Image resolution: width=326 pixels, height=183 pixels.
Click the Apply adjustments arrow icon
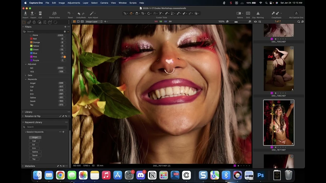click(x=277, y=13)
